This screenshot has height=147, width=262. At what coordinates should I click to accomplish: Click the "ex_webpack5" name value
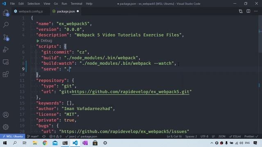tap(73, 24)
